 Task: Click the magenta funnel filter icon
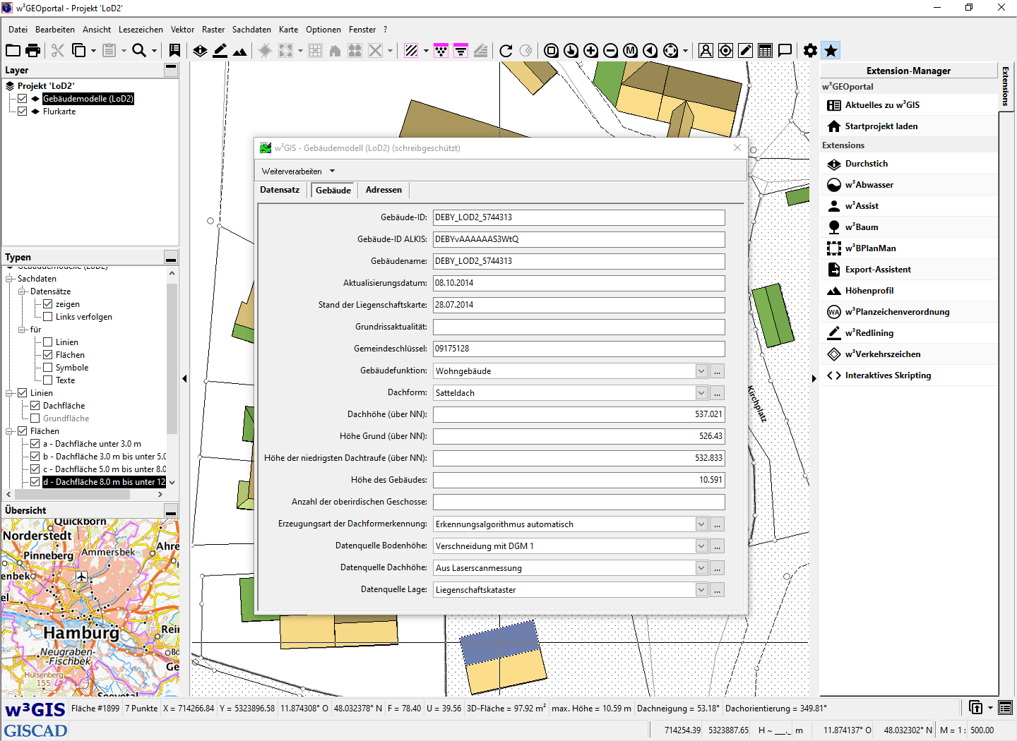460,50
